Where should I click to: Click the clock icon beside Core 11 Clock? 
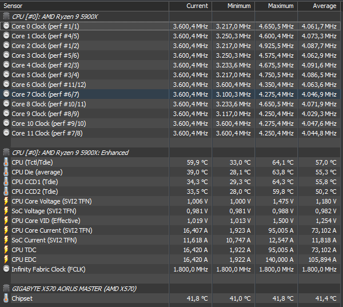tap(6, 133)
